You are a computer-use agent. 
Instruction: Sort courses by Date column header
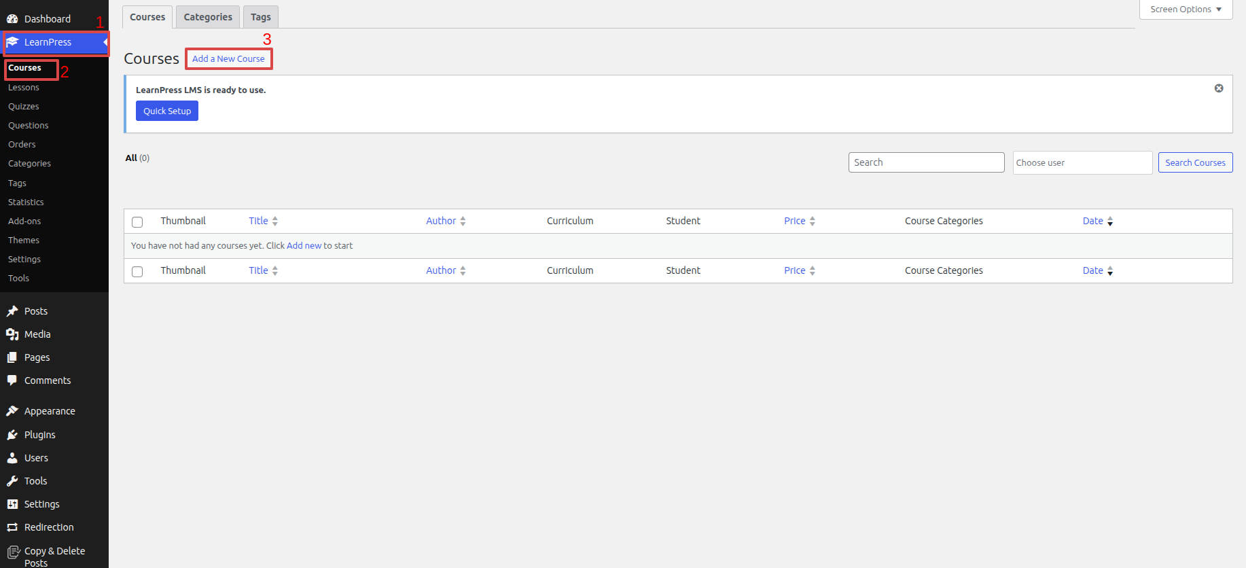point(1092,221)
